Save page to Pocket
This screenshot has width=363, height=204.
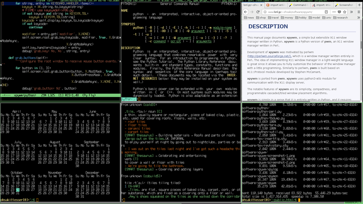tap(339, 12)
